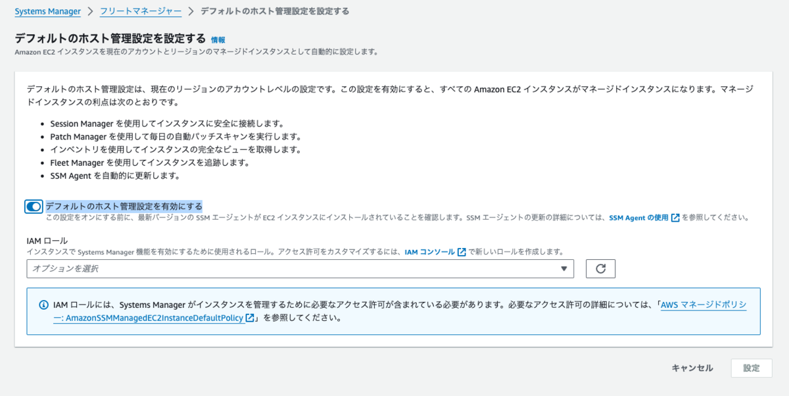This screenshot has height=396, width=789.
Task: Go to フリートマネージャー breadcrumb
Action: coord(139,11)
